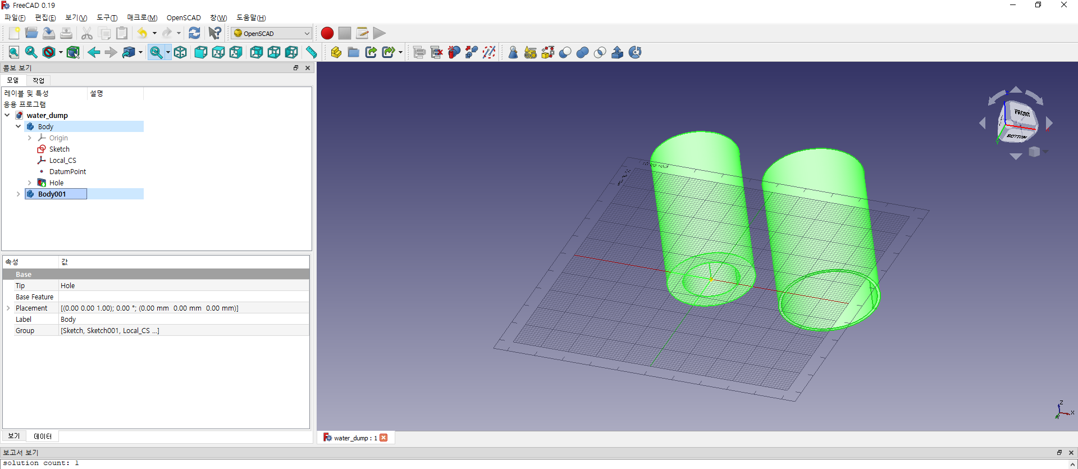Toggle the bounding box selection icon
The width and height of the screenshot is (1078, 469).
click(x=73, y=52)
